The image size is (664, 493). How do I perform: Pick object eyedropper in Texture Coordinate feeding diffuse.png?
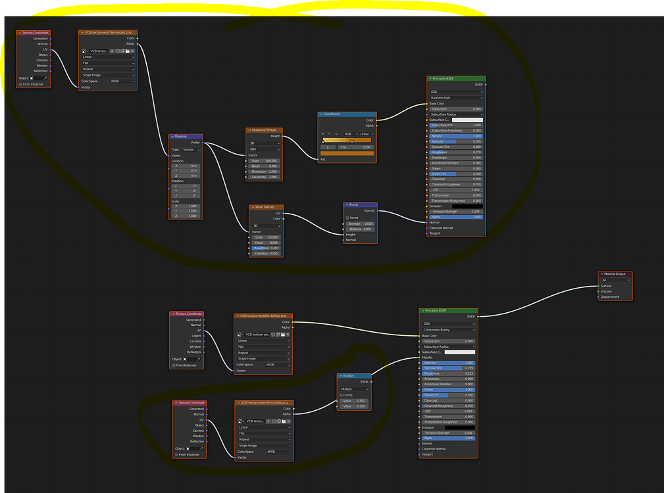point(198,360)
